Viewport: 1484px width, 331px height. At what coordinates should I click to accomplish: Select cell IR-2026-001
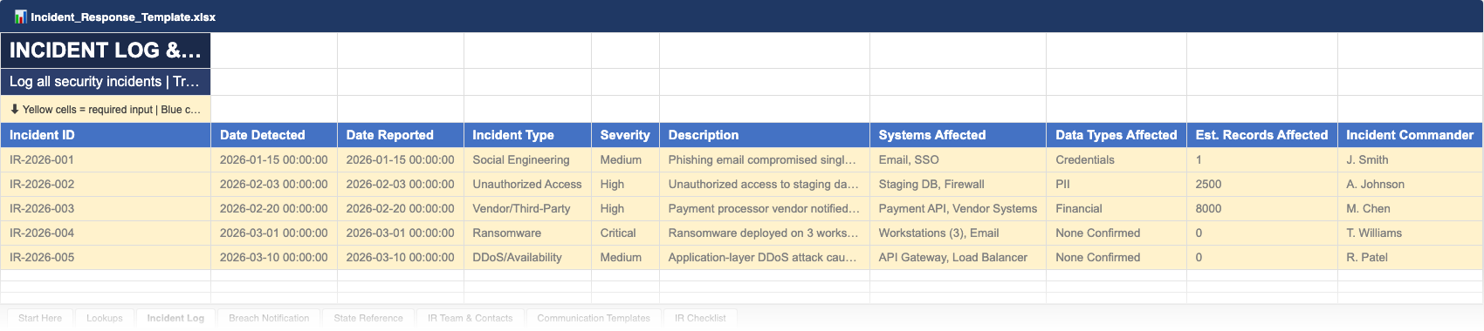(x=106, y=160)
